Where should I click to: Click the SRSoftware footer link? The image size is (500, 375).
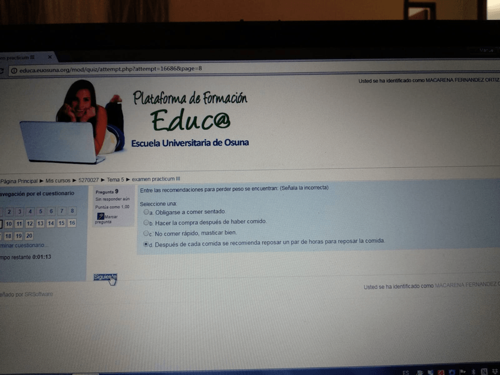click(38, 294)
